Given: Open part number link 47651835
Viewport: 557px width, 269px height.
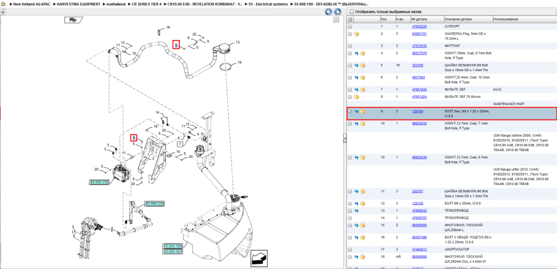Looking at the screenshot, I should point(419,89).
